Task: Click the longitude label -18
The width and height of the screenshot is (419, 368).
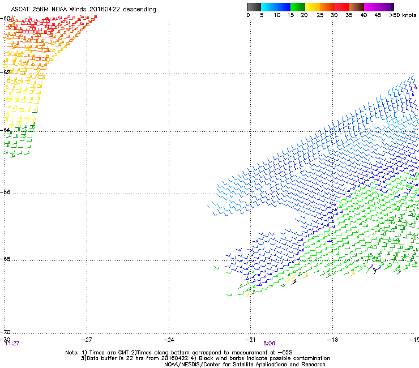Action: click(x=332, y=340)
